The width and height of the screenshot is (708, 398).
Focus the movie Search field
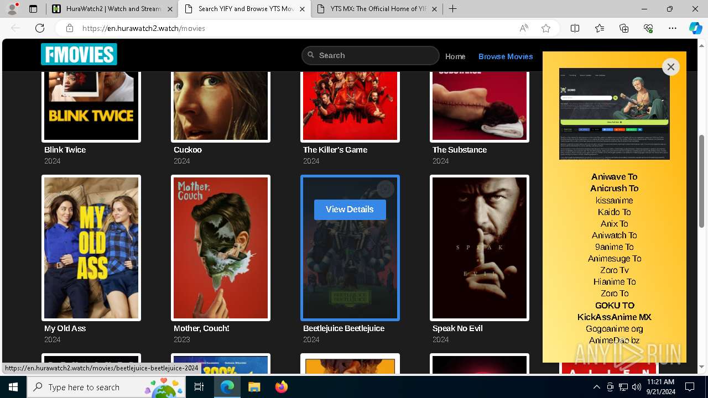[x=371, y=55]
